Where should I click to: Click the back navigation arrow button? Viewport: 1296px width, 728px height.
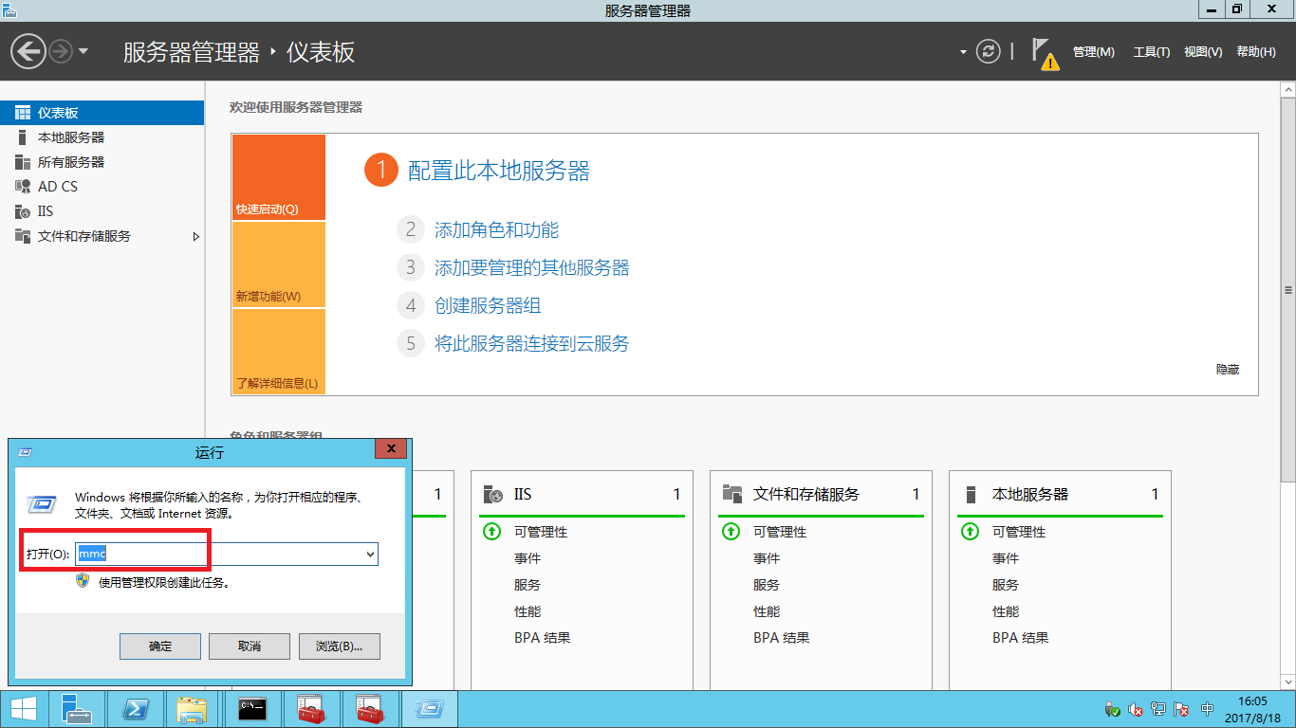point(28,51)
